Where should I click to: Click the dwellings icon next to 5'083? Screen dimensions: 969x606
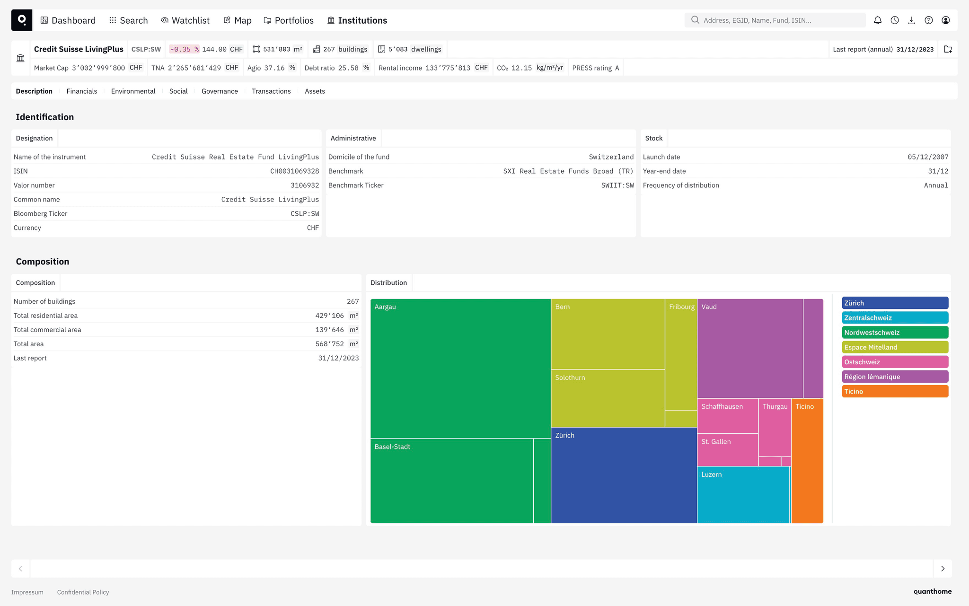(382, 49)
